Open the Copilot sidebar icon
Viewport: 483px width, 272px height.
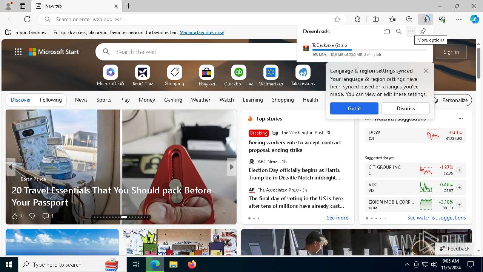click(x=474, y=19)
